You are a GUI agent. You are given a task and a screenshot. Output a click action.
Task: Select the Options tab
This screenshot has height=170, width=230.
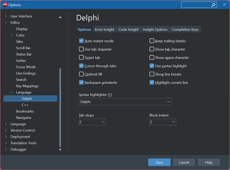click(84, 30)
